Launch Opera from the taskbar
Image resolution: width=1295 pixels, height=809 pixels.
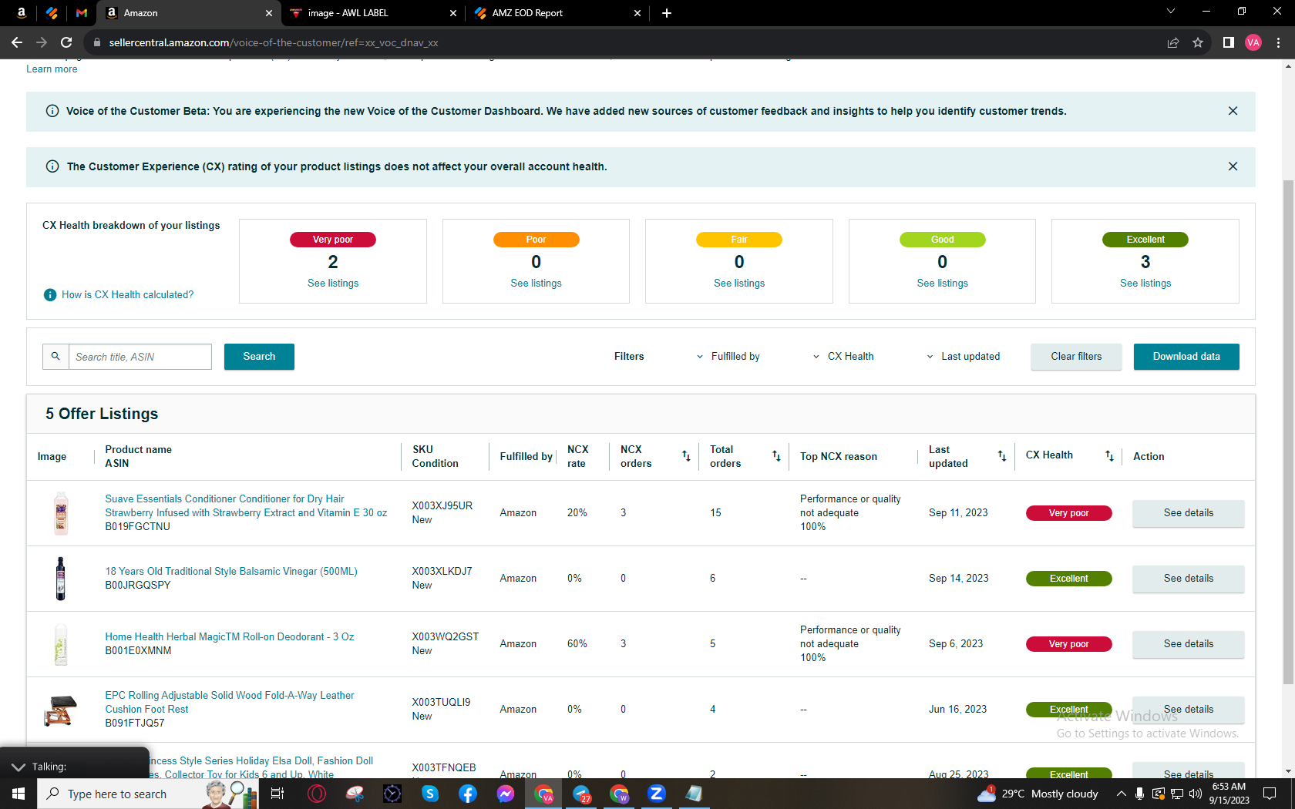(x=317, y=794)
